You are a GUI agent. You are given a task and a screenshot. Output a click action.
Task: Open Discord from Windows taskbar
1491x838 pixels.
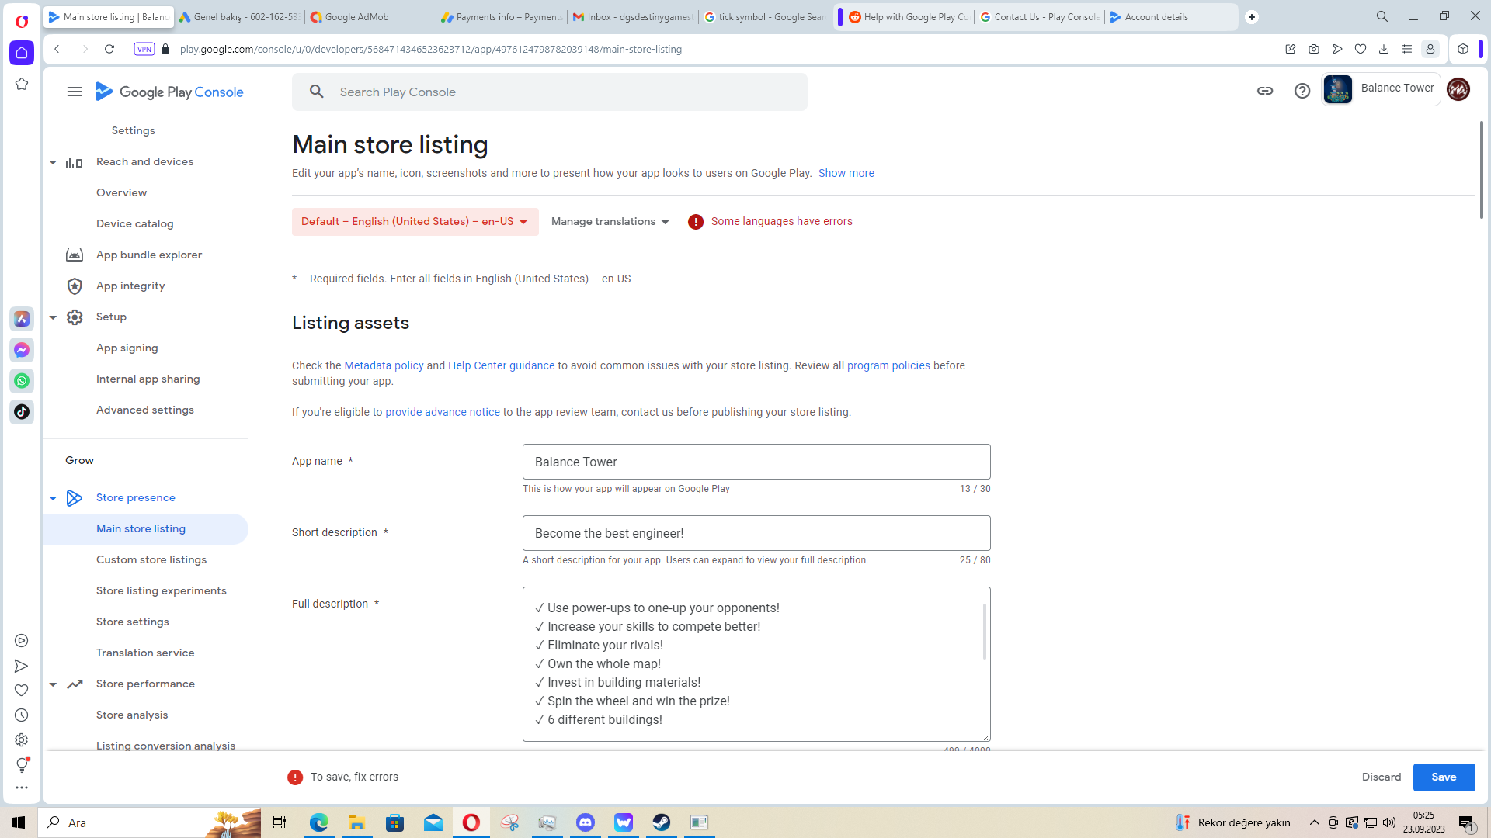click(x=586, y=822)
